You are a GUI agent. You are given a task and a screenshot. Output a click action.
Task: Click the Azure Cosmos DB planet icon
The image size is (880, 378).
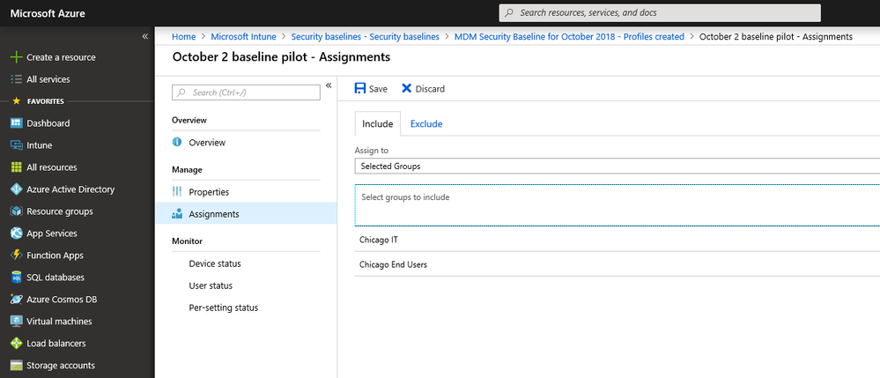pos(16,300)
